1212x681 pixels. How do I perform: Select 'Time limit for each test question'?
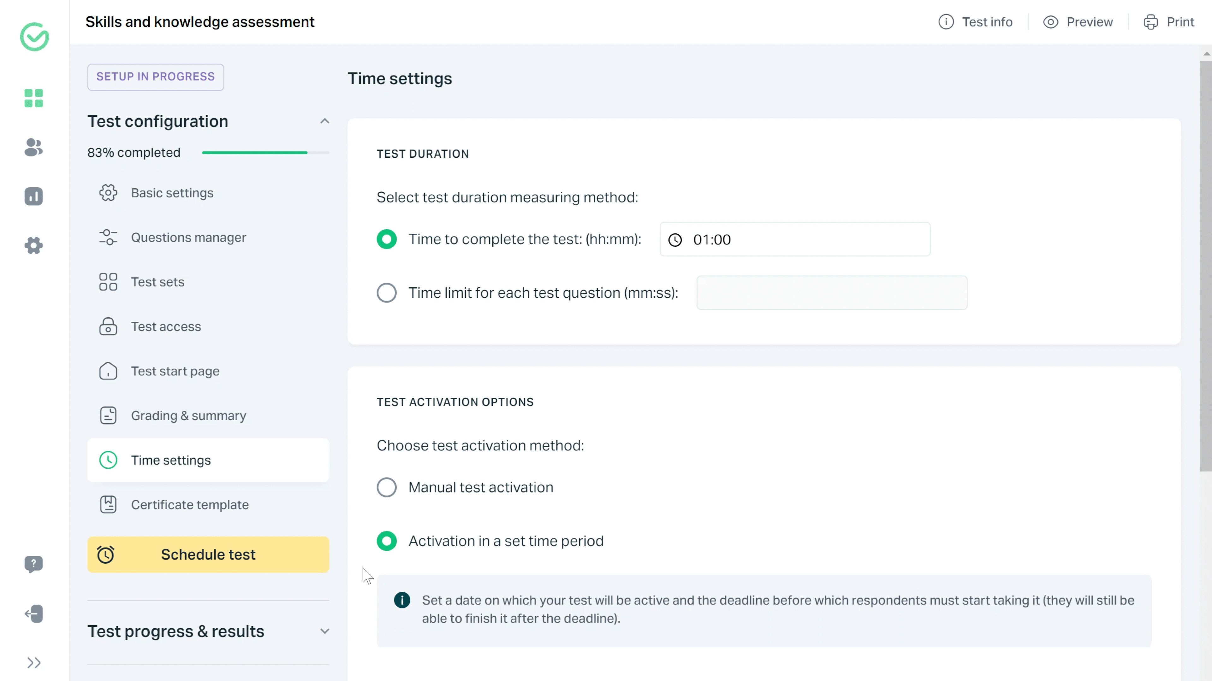click(x=386, y=292)
